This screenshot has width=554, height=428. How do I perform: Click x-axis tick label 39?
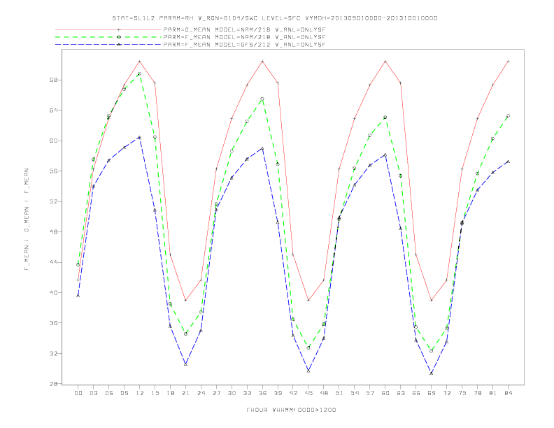pyautogui.click(x=278, y=393)
